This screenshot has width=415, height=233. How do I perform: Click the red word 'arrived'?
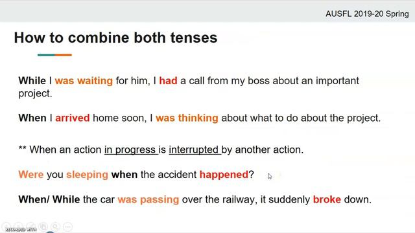[73, 118]
